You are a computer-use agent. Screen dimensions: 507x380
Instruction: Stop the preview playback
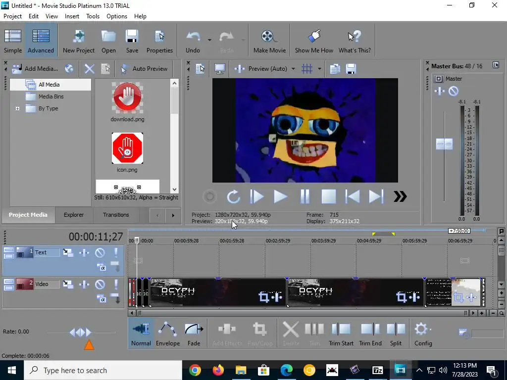328,196
